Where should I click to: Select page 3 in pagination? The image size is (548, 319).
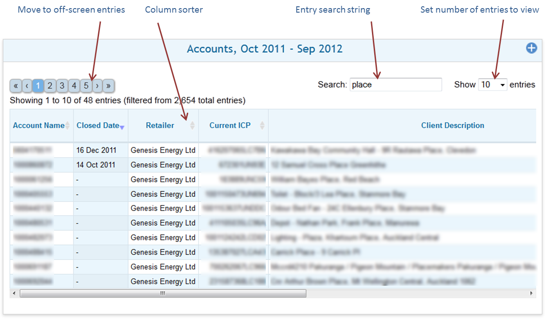62,86
